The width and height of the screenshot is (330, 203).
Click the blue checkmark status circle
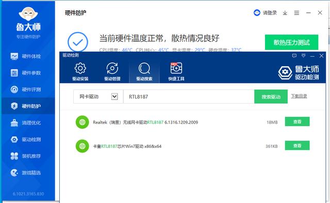78,42
